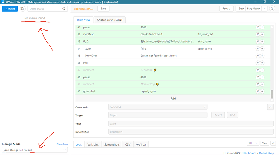Viewport: 279px width, 156px height.
Task: Collapse the bottom panel with chevron up
Action: coord(273,143)
